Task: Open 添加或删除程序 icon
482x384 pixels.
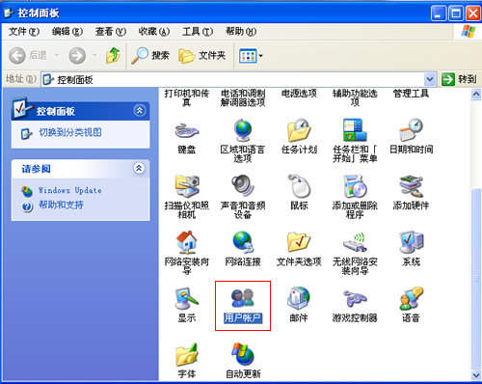Action: coord(355,186)
